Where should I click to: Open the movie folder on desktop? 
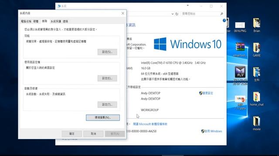coord(257,123)
